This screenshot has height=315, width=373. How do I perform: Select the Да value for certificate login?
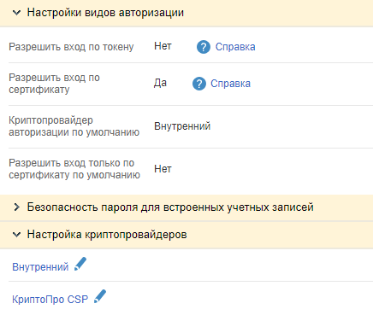(160, 83)
